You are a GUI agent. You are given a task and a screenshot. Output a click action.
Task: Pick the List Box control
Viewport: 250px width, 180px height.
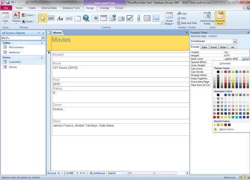tap(121, 19)
